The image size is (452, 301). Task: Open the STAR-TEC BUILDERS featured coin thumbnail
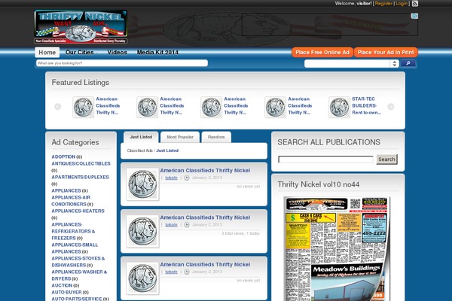click(x=339, y=107)
